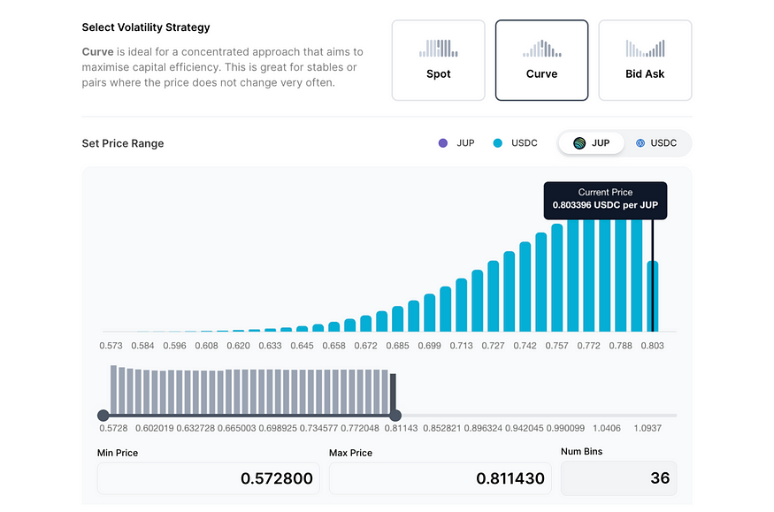Click the purple JUP legend dot
This screenshot has width=774, height=512.
pos(443,143)
